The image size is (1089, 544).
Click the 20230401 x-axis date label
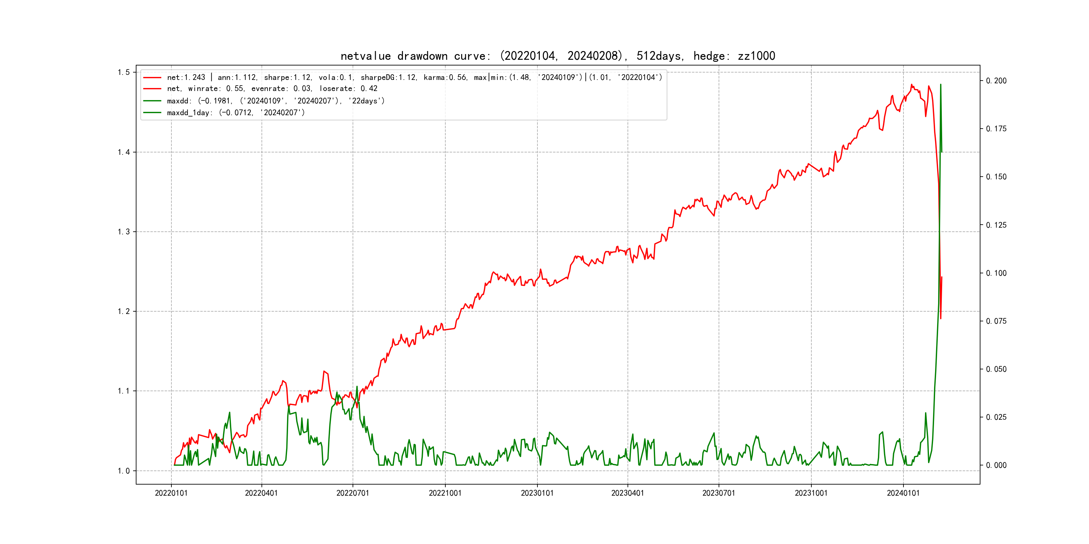[628, 493]
